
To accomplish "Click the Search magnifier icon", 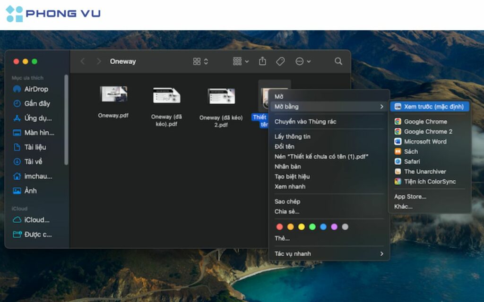I will tap(338, 61).
